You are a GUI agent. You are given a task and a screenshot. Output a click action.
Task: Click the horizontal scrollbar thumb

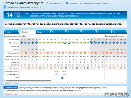pyautogui.click(x=29, y=81)
